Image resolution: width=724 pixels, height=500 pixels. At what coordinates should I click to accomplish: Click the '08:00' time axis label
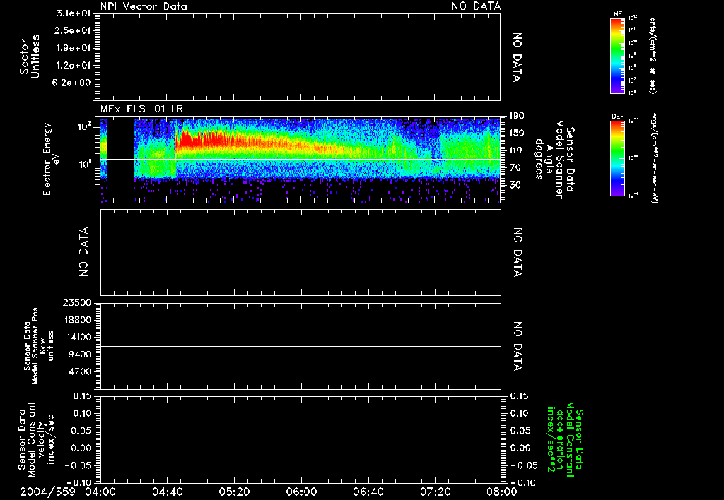point(502,492)
